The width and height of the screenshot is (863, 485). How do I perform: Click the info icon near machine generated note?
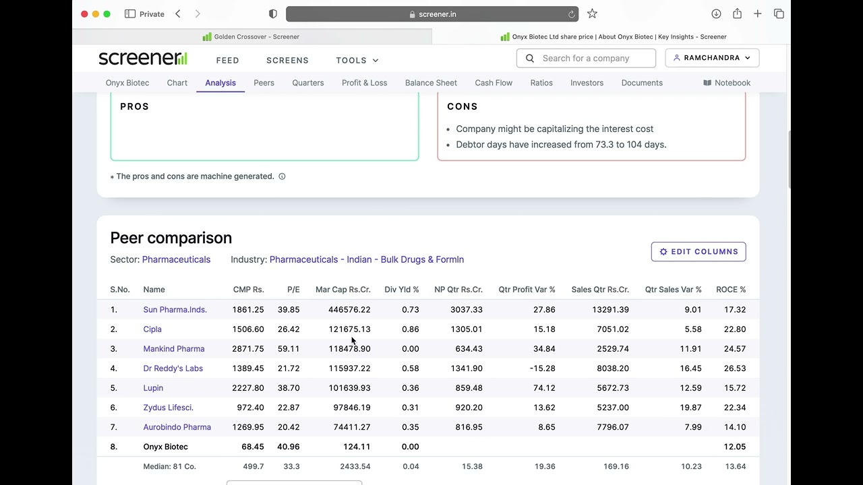click(x=282, y=176)
